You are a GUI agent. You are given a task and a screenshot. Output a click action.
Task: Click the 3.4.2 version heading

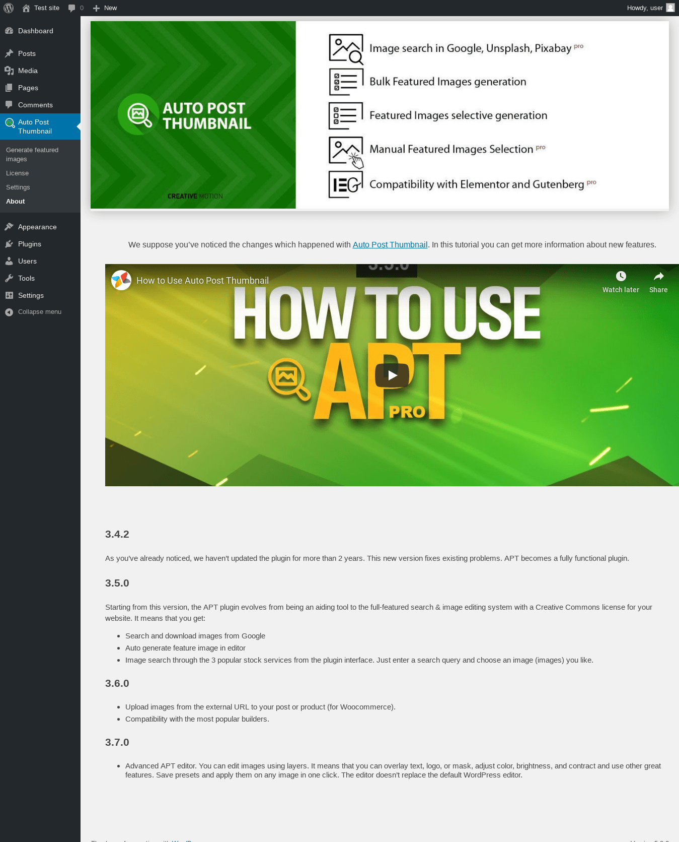tap(117, 534)
